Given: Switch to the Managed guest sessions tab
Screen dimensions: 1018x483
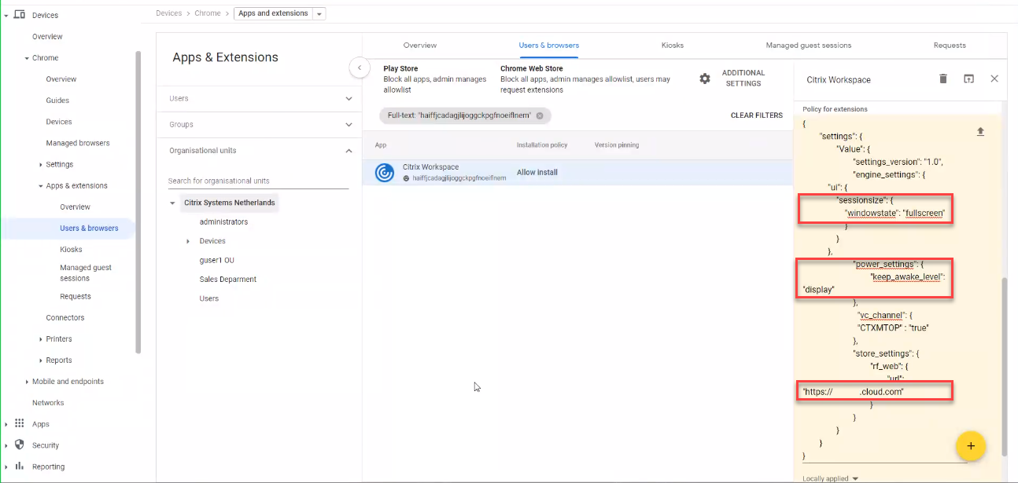Looking at the screenshot, I should point(808,46).
